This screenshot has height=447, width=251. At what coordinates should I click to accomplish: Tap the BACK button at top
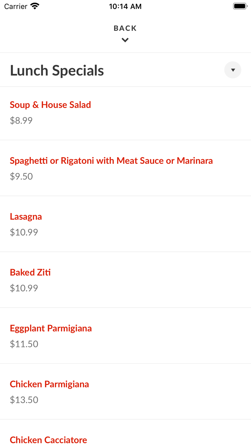tap(125, 28)
